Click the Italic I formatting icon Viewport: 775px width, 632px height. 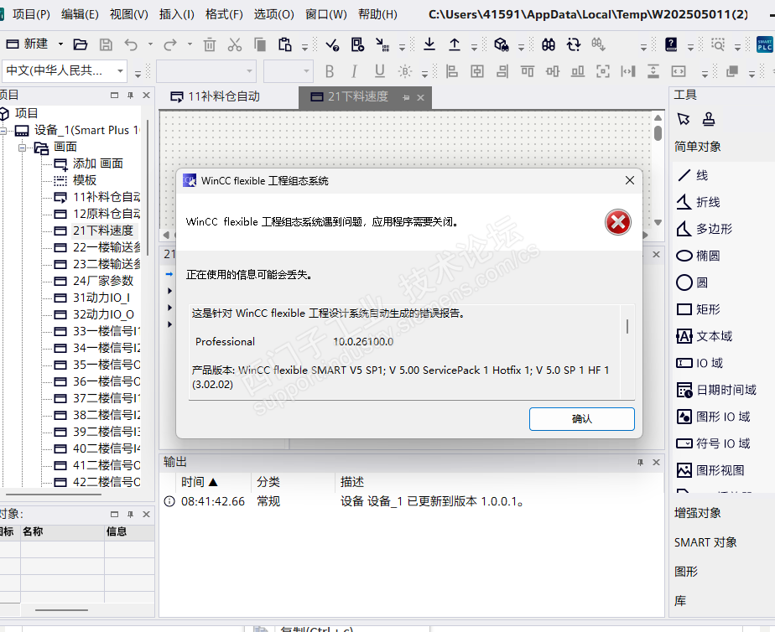[354, 71]
